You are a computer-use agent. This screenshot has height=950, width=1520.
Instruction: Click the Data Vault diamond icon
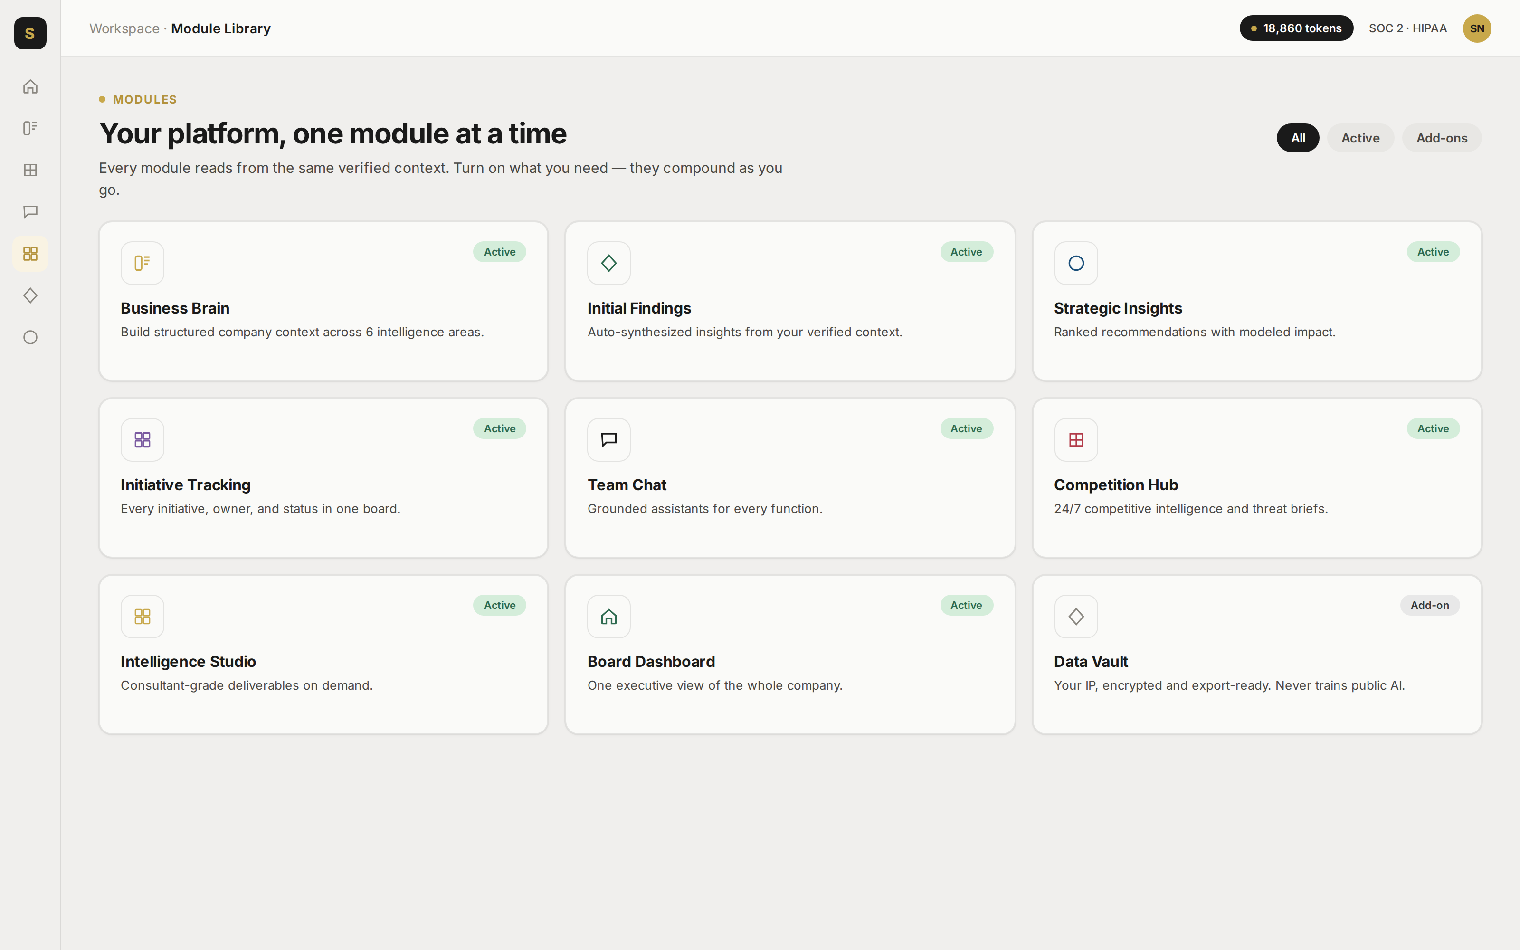click(1076, 617)
